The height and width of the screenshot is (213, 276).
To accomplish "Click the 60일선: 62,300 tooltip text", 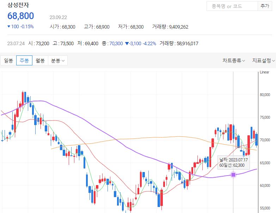I will point(232,165).
